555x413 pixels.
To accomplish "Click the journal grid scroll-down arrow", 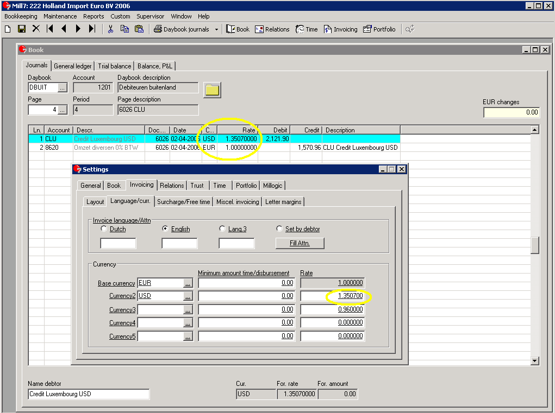I will 534,361.
